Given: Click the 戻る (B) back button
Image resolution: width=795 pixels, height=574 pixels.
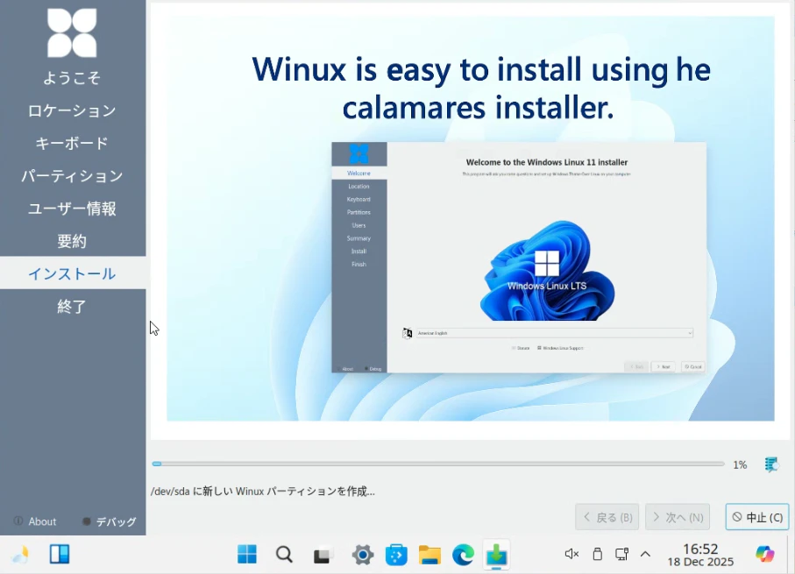Looking at the screenshot, I should point(607,517).
